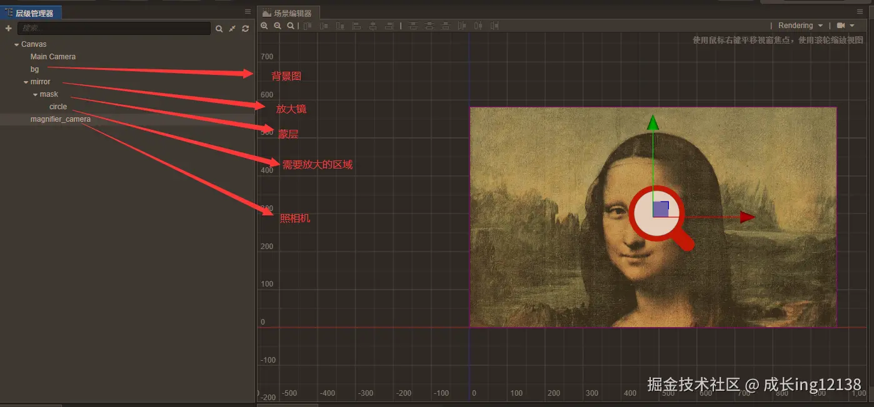Viewport: 874px width, 407px height.
Task: Open scene editor panel hamburger menu
Action: tap(860, 12)
